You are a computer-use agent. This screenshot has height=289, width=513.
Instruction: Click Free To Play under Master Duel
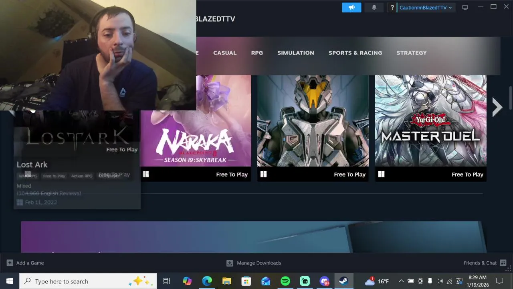click(x=467, y=175)
